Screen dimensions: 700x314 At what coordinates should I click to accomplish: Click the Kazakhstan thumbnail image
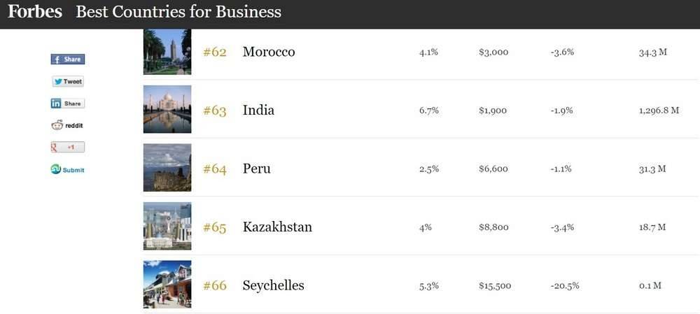(x=167, y=226)
